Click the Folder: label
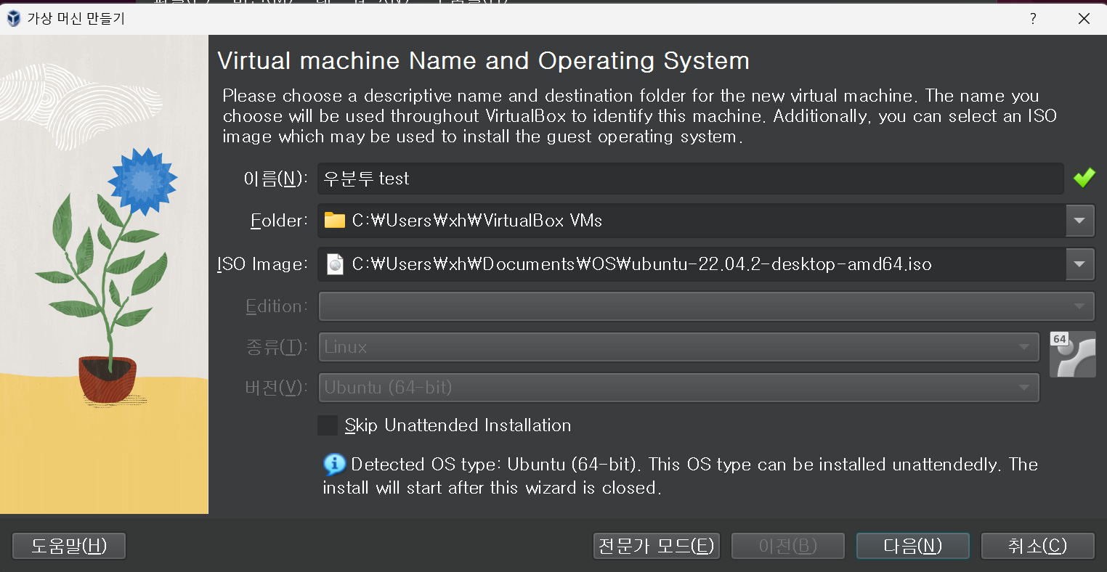The image size is (1107, 572). click(280, 221)
